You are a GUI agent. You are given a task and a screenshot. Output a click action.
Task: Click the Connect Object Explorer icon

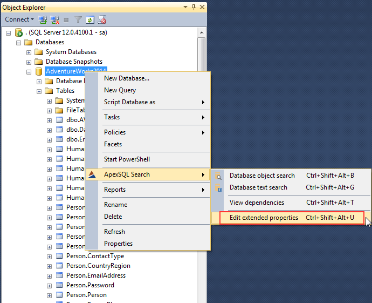click(43, 20)
